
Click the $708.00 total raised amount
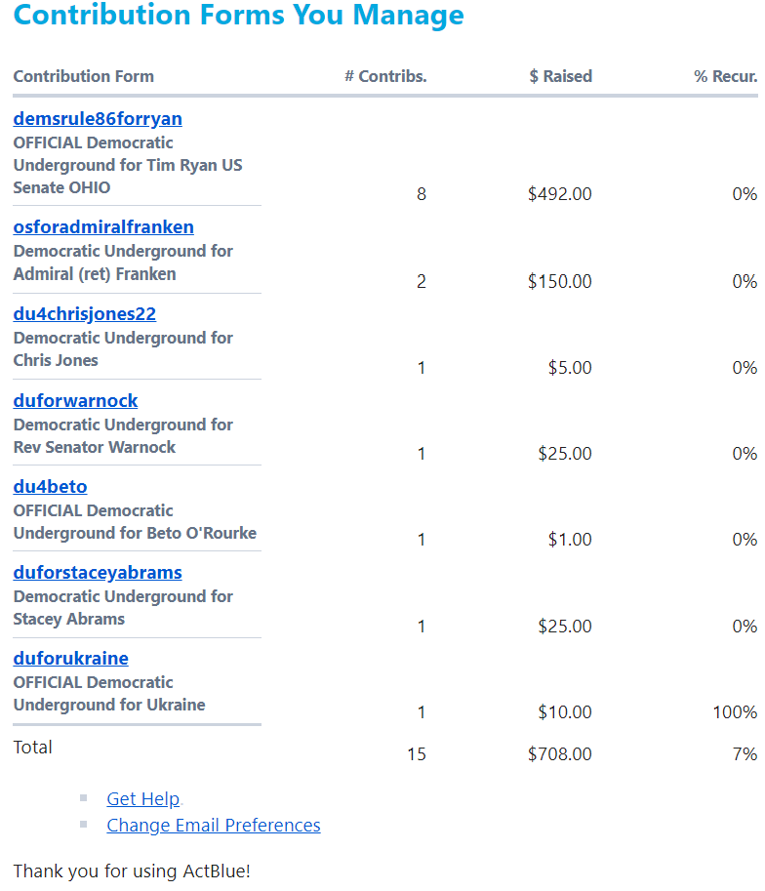tap(559, 754)
